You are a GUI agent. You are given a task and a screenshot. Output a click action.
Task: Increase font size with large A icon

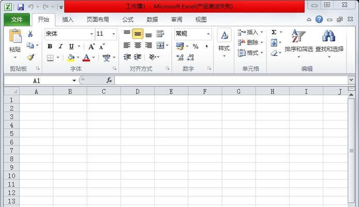(x=92, y=47)
